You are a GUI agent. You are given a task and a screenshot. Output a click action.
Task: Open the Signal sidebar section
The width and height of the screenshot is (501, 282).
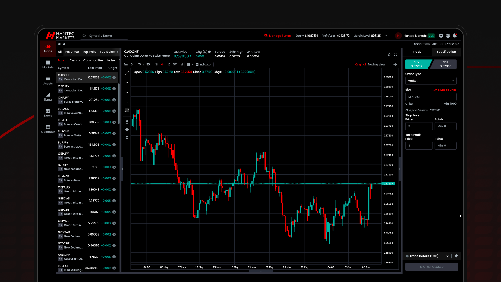(48, 97)
